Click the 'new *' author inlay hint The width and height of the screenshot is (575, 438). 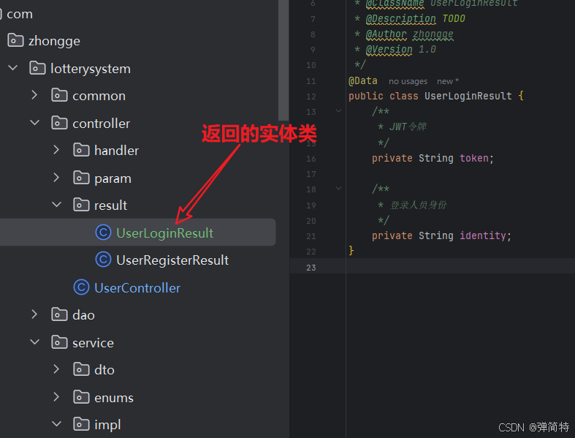coord(447,81)
